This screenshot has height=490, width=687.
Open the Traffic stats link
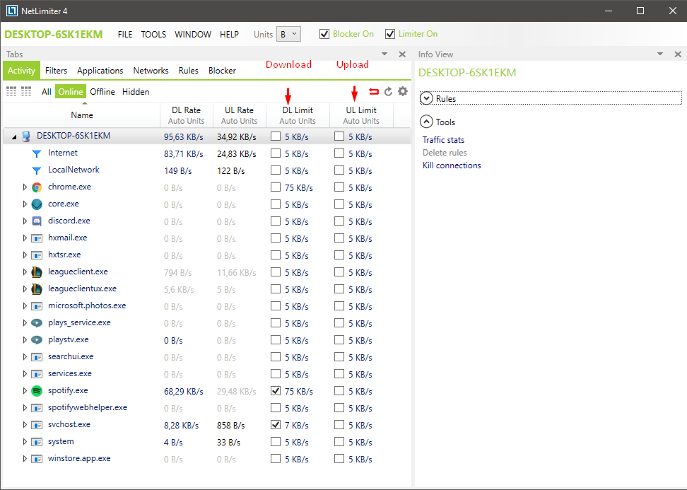[443, 140]
